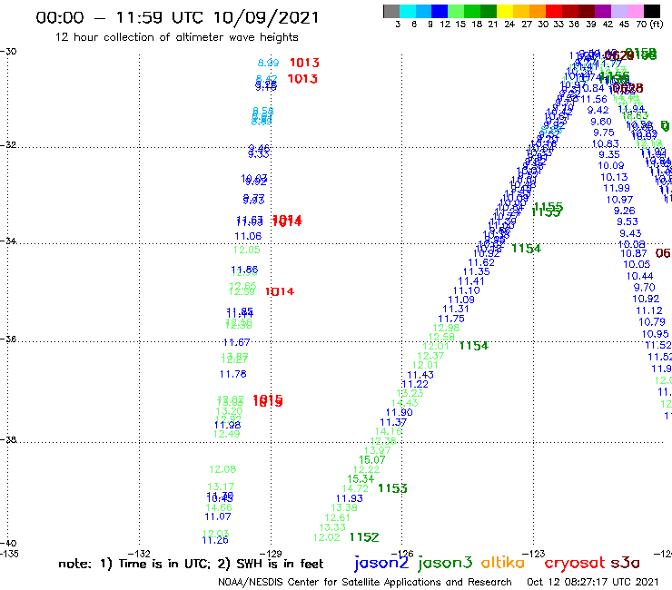
Task: Click the wave height value 15.34
Action: tap(361, 479)
